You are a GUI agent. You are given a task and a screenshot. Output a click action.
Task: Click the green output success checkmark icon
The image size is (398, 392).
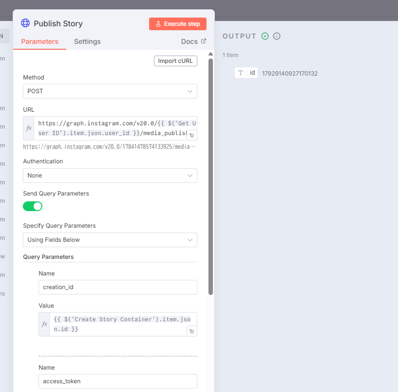(265, 36)
